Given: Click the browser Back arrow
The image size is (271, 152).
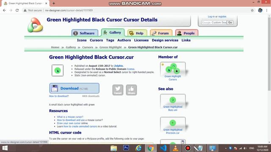Looking at the screenshot, I should pos(4,10).
